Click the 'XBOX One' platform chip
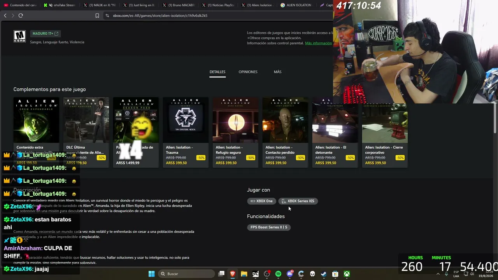Image resolution: width=498 pixels, height=280 pixels. 261,201
